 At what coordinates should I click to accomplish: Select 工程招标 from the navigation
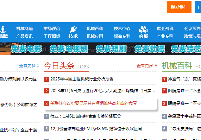coord(52,36)
